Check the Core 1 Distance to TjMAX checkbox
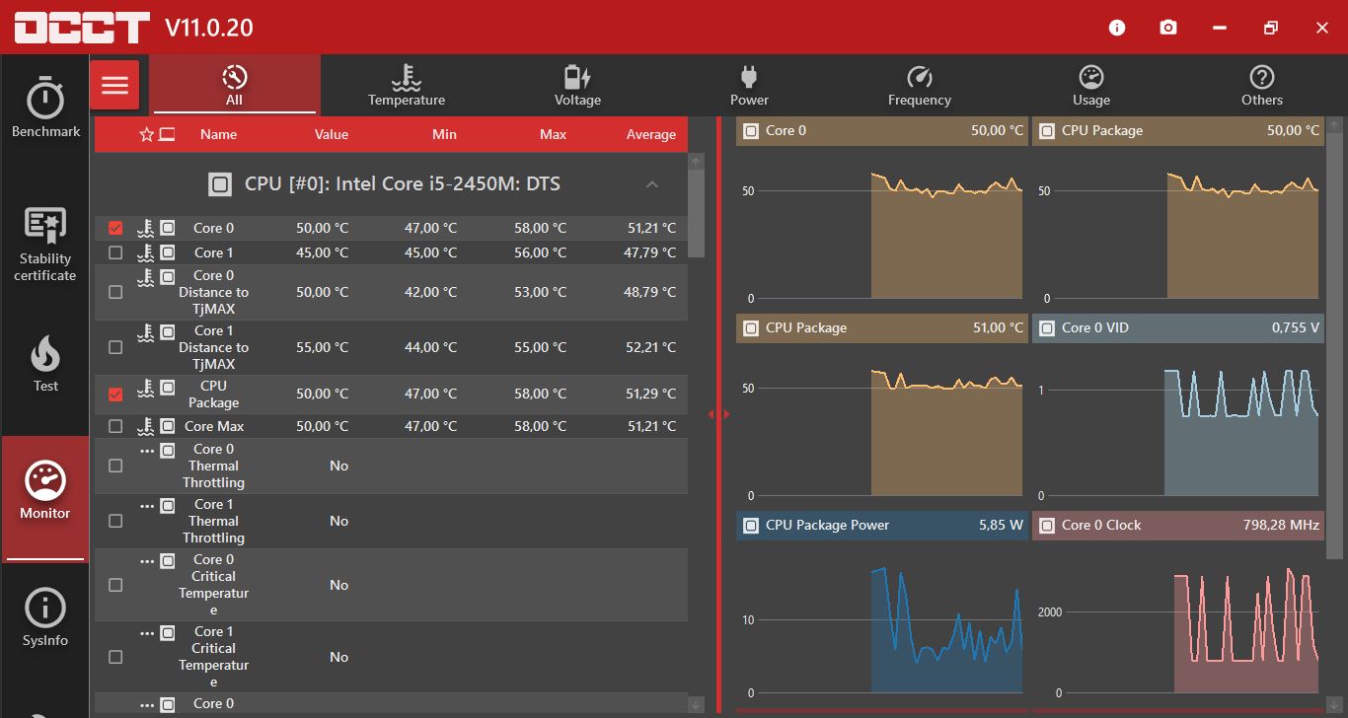Screen dimensions: 1348x718 (x=115, y=347)
